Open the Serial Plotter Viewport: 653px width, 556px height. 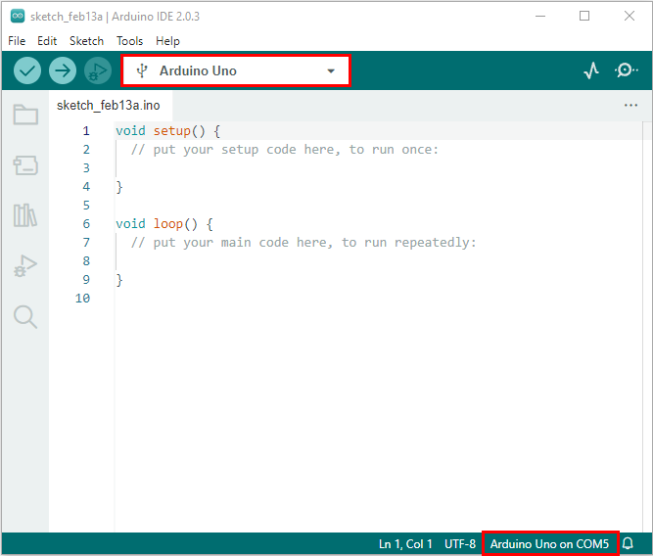pos(591,70)
